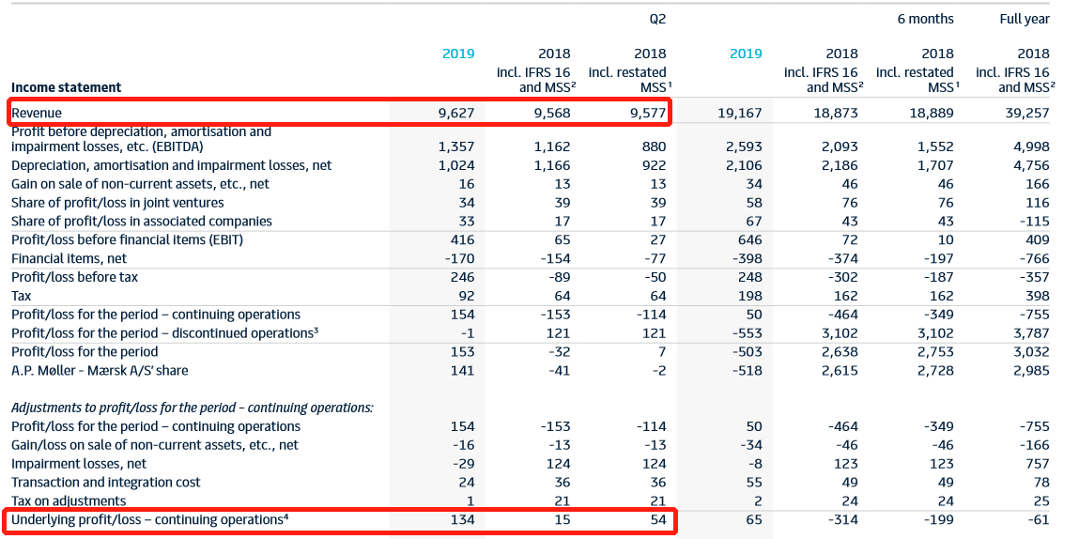Select financial items value -170 for Q2 2019
The image size is (1079, 539).
tap(459, 258)
